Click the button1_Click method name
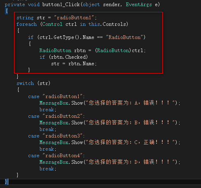 (x=61, y=5)
